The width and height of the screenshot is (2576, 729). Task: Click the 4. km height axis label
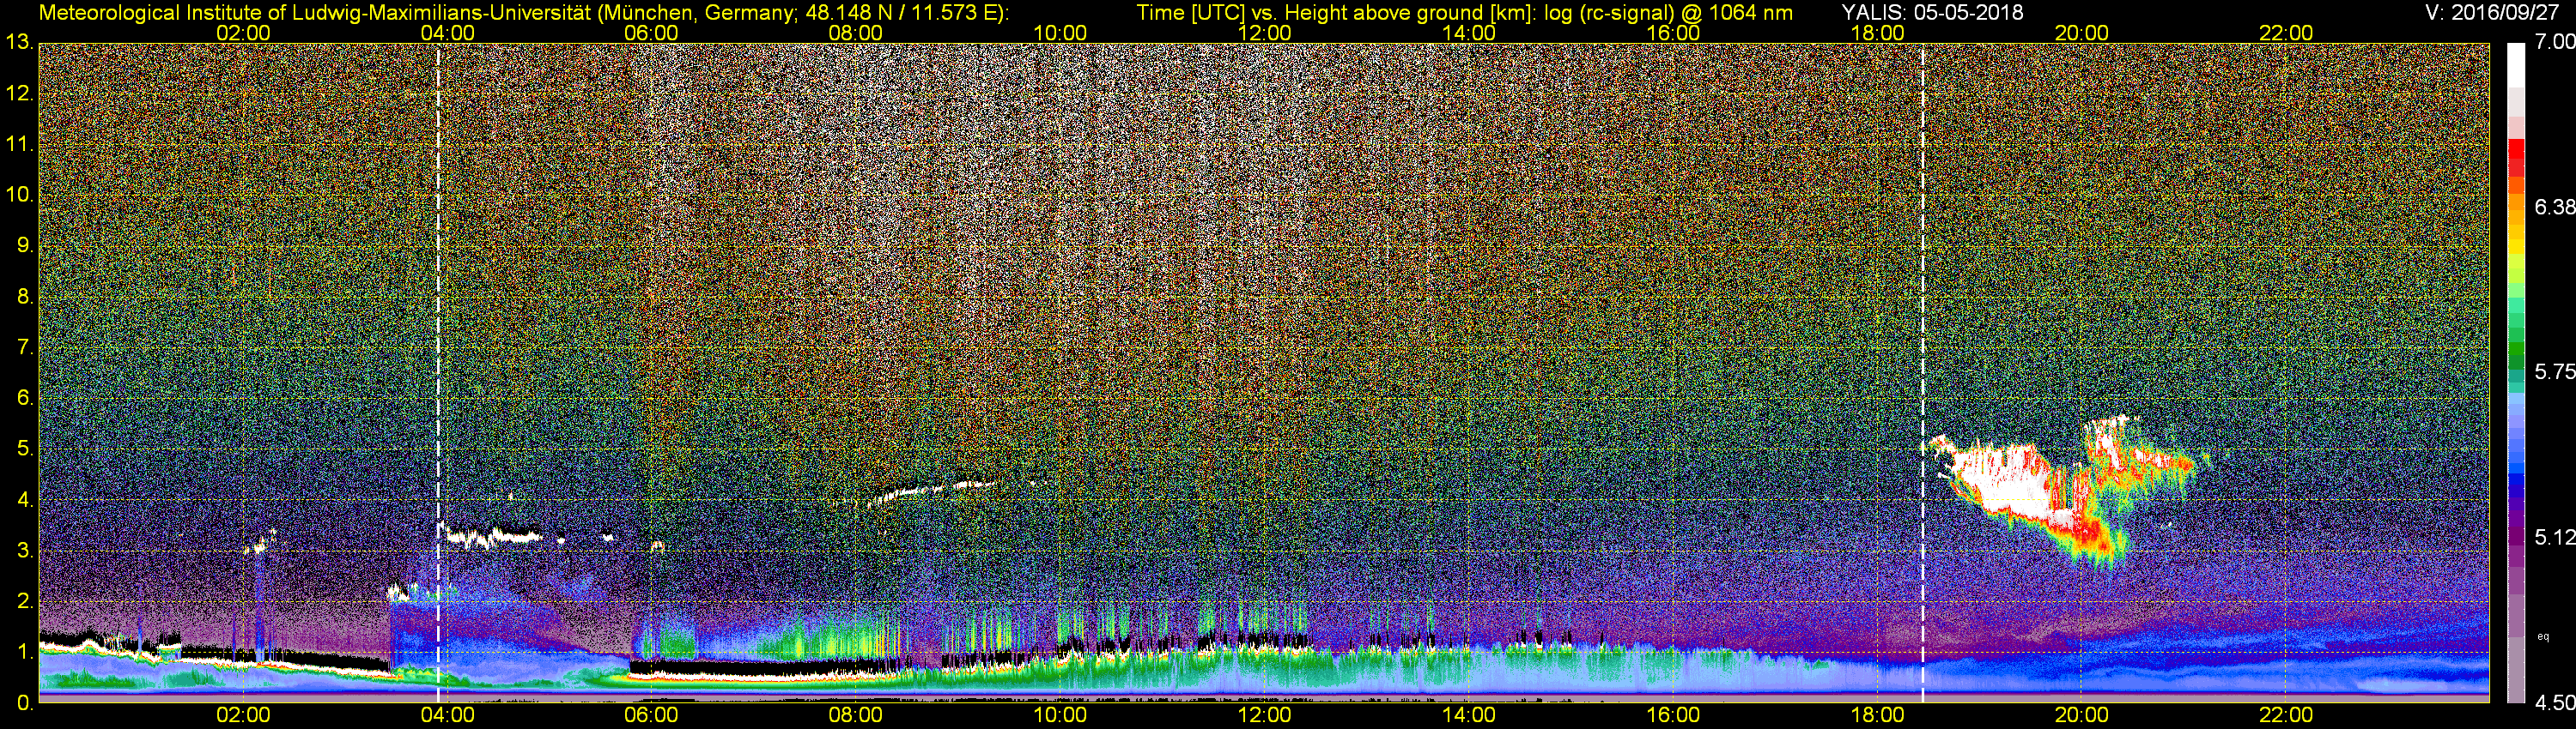pyautogui.click(x=25, y=499)
